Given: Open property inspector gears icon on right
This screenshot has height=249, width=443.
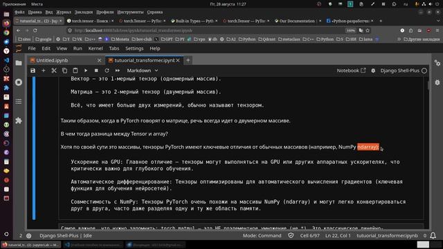Looking at the screenshot, I should [x=437, y=63].
